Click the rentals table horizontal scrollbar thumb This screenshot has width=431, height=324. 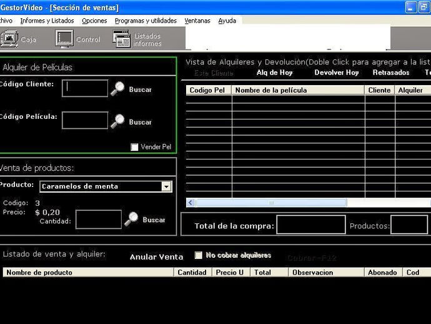(x=271, y=203)
